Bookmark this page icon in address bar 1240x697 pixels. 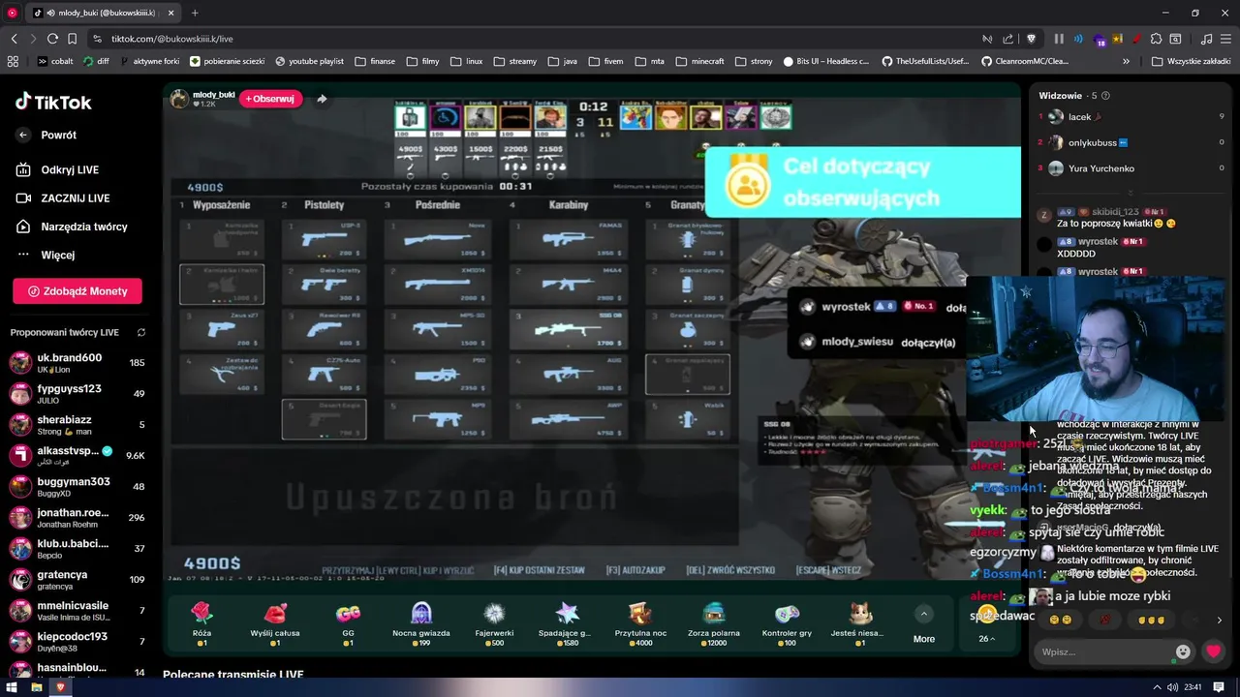click(x=73, y=39)
